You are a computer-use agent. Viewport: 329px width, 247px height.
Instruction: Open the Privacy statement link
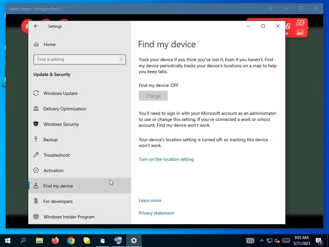pyautogui.click(x=156, y=213)
